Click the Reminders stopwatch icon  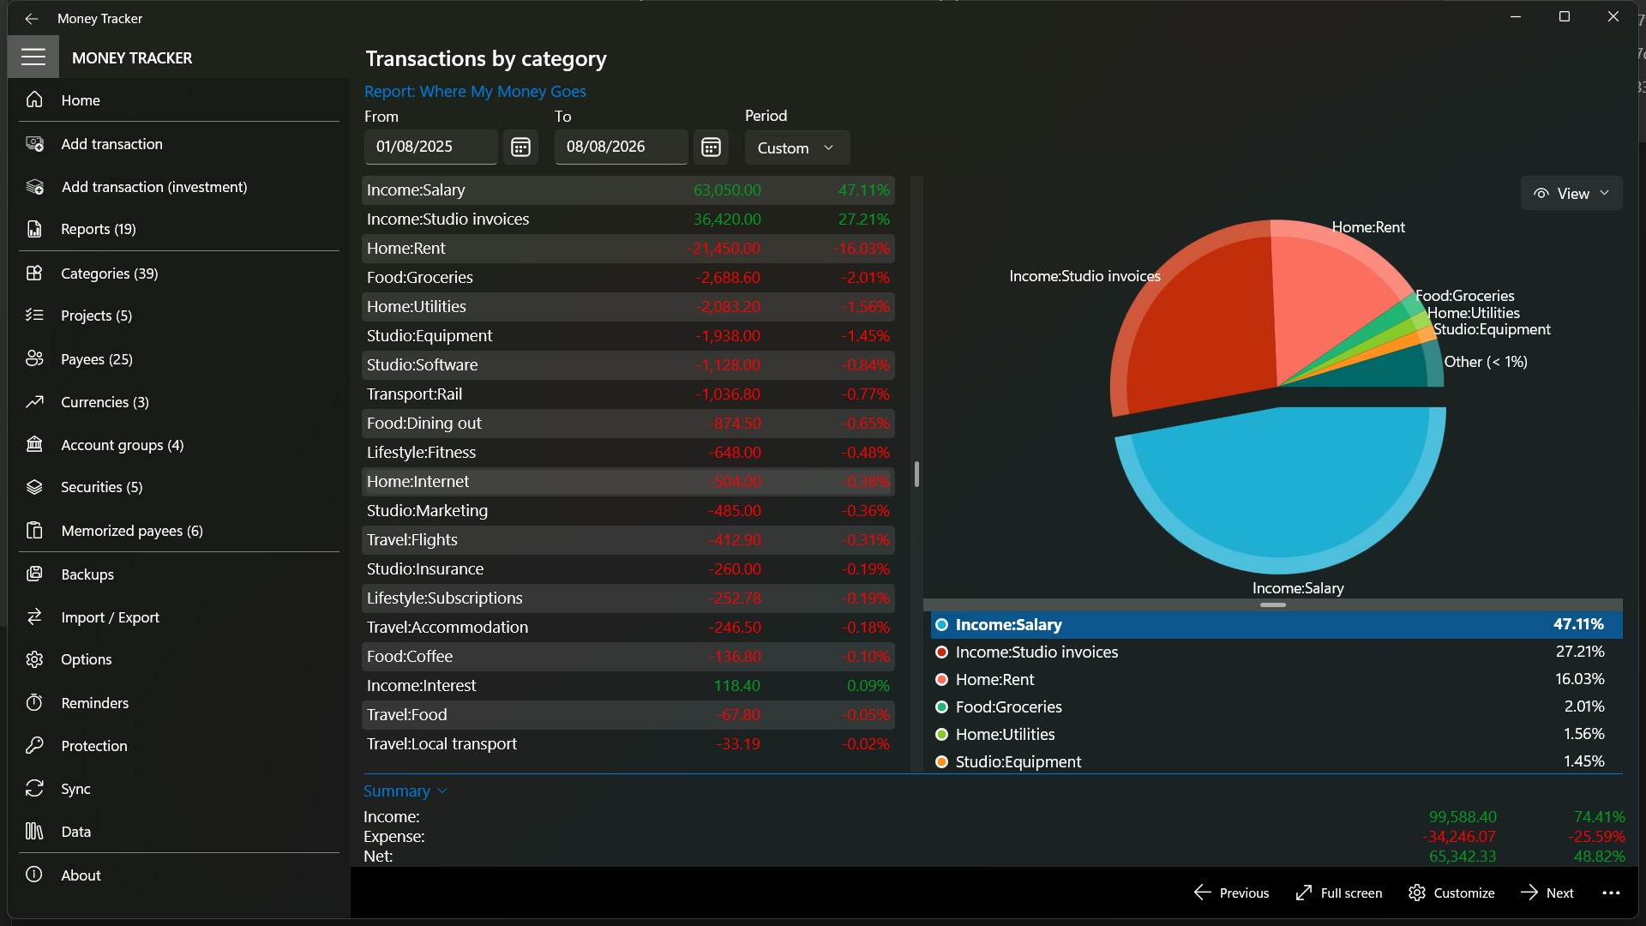[34, 702]
